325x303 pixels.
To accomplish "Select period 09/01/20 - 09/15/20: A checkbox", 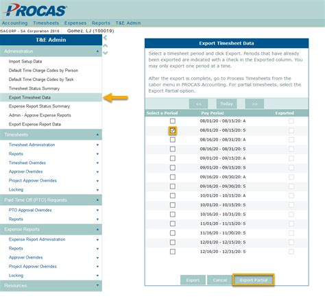I will 173,158.
